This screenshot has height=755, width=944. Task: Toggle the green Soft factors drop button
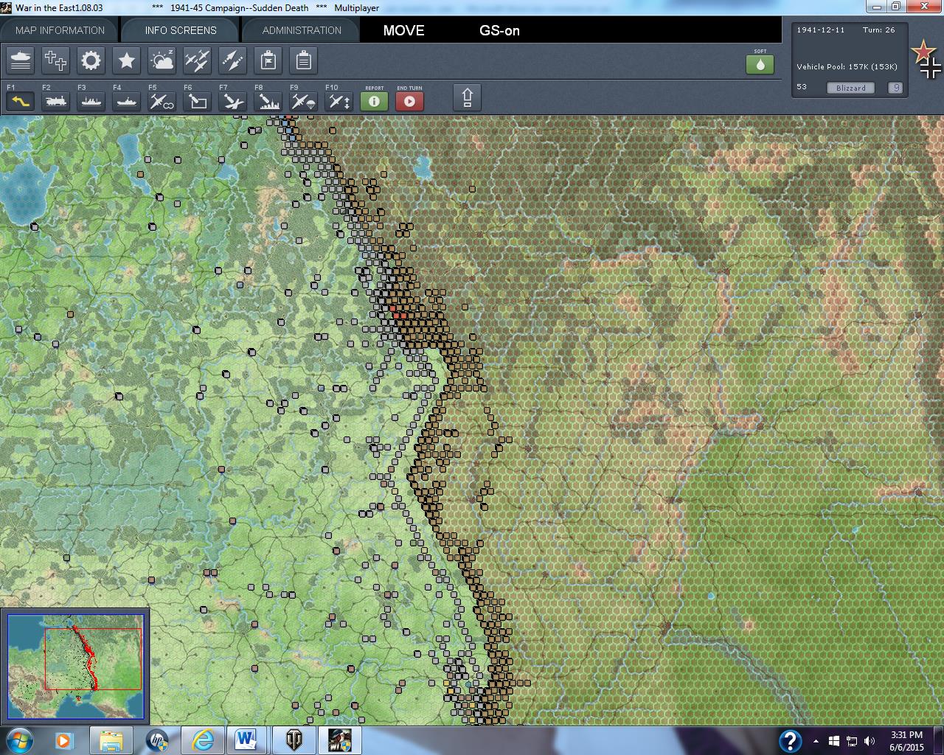760,64
